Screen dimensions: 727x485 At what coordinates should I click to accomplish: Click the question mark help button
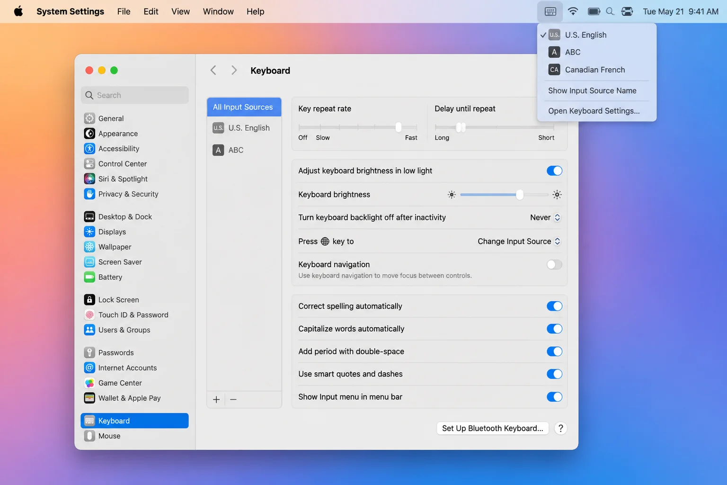[x=560, y=429]
